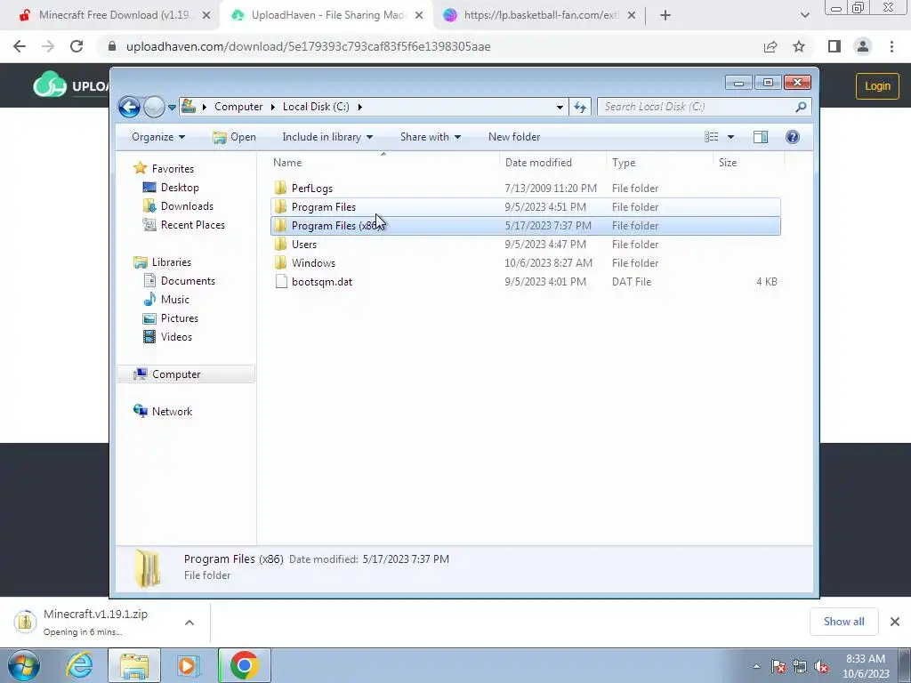The width and height of the screenshot is (911, 683).
Task: Select the PerfLogs folder icon
Action: [x=280, y=188]
